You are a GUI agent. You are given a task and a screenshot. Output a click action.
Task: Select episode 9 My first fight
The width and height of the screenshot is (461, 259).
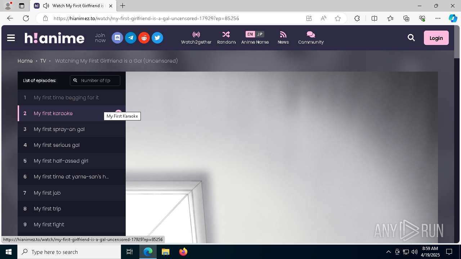[72, 224]
